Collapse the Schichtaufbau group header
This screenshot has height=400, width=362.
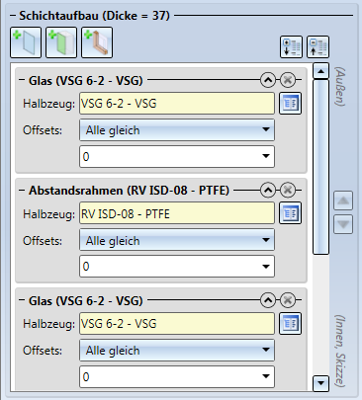coord(13,16)
